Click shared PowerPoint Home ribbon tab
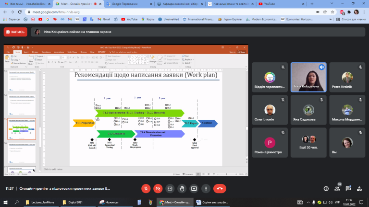 click(17, 52)
